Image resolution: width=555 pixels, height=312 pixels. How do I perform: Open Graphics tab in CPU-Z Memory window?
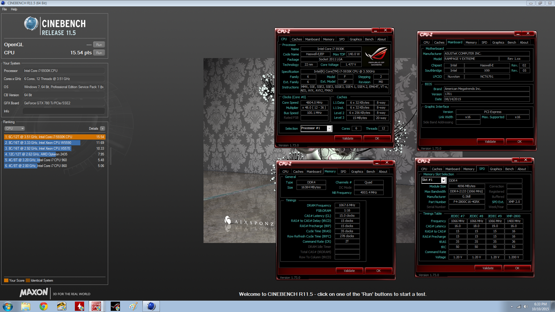click(x=357, y=172)
